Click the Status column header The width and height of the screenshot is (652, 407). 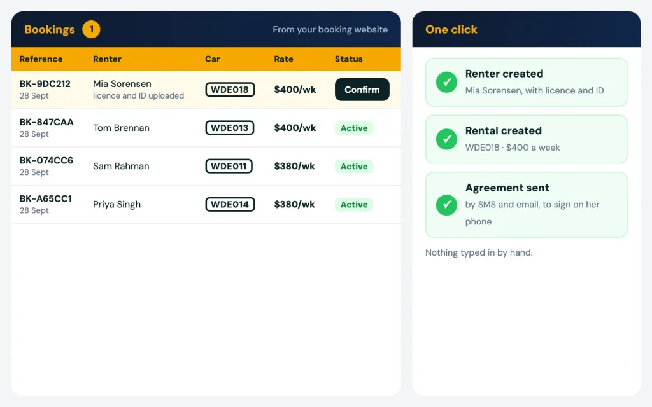click(x=348, y=59)
